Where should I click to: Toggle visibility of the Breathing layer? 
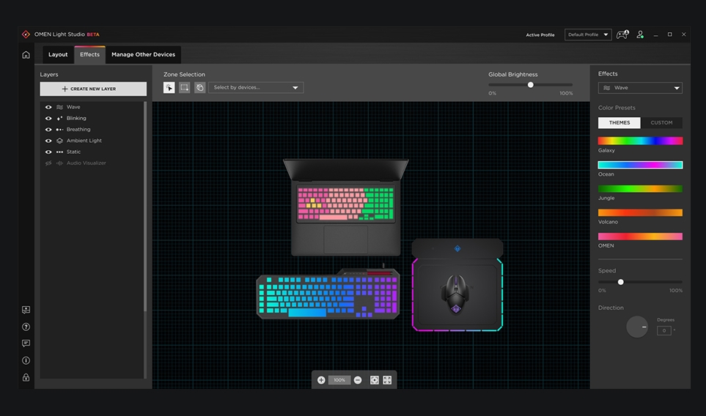[x=48, y=130]
